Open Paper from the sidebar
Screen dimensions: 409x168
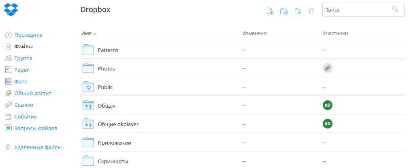21,70
